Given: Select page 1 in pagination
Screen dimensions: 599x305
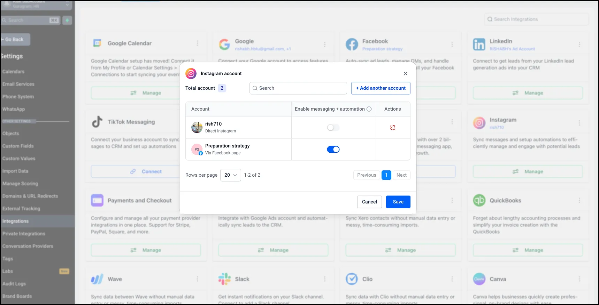Looking at the screenshot, I should (x=386, y=175).
